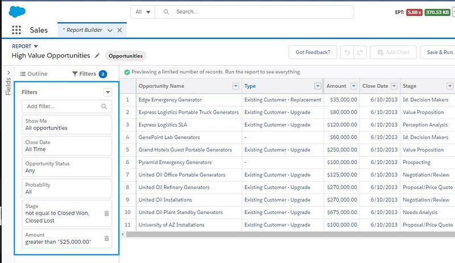Close the Report Builder tab

tap(119, 30)
